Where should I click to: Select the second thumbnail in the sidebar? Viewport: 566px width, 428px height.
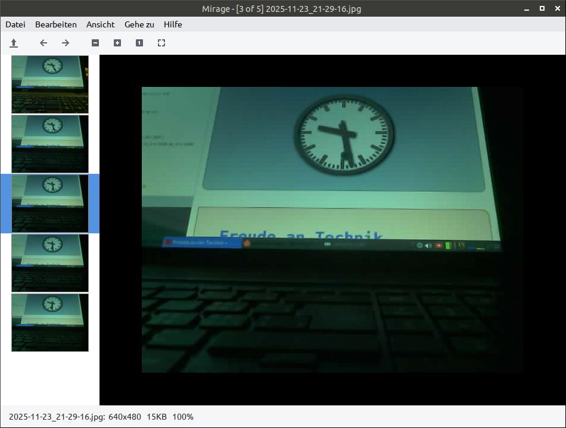[x=50, y=143]
